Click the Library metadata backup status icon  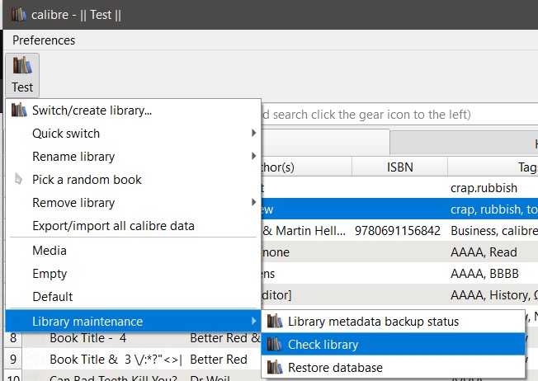275,321
